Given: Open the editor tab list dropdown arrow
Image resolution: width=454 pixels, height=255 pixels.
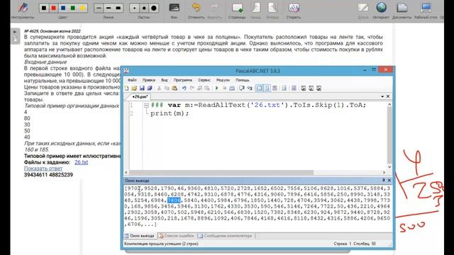Looking at the screenshot, I should point(382,96).
